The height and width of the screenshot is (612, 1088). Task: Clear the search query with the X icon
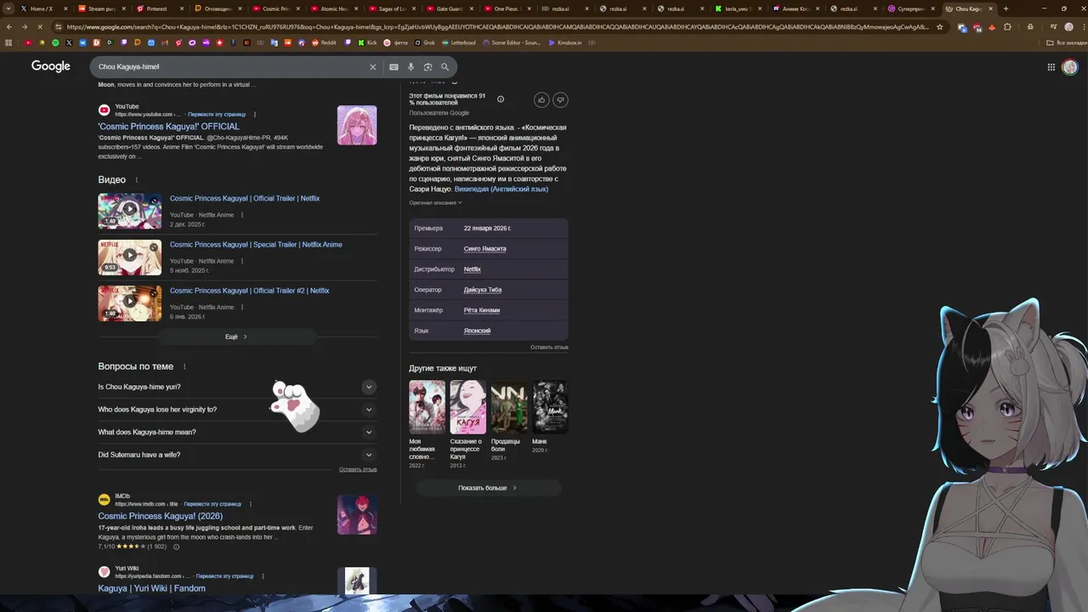372,66
